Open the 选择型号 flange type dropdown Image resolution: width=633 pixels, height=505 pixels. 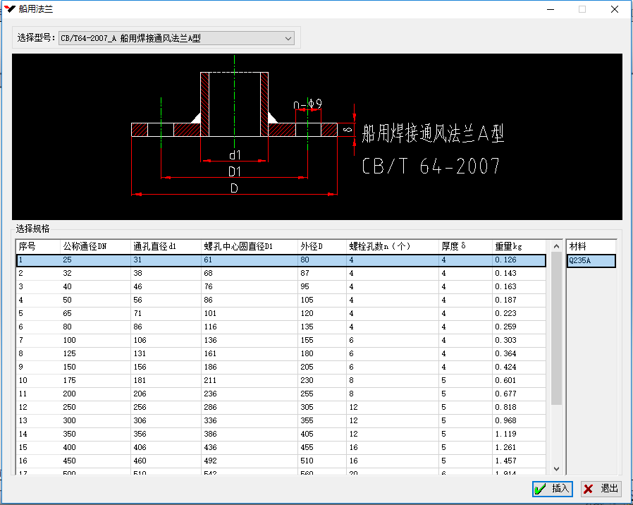(x=176, y=38)
